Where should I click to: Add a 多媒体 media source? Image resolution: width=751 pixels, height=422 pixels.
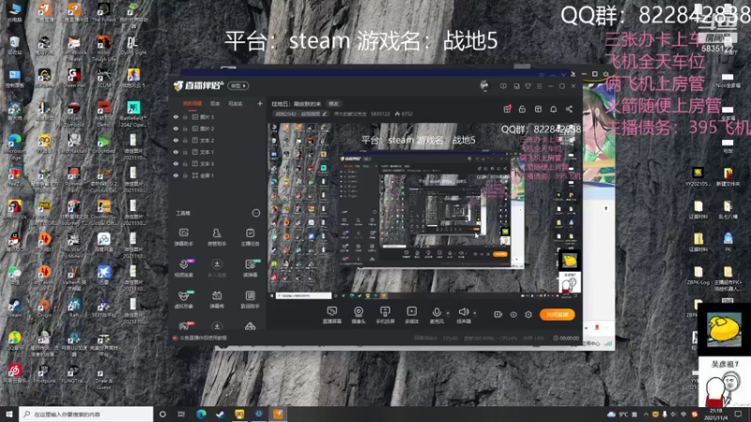411,315
